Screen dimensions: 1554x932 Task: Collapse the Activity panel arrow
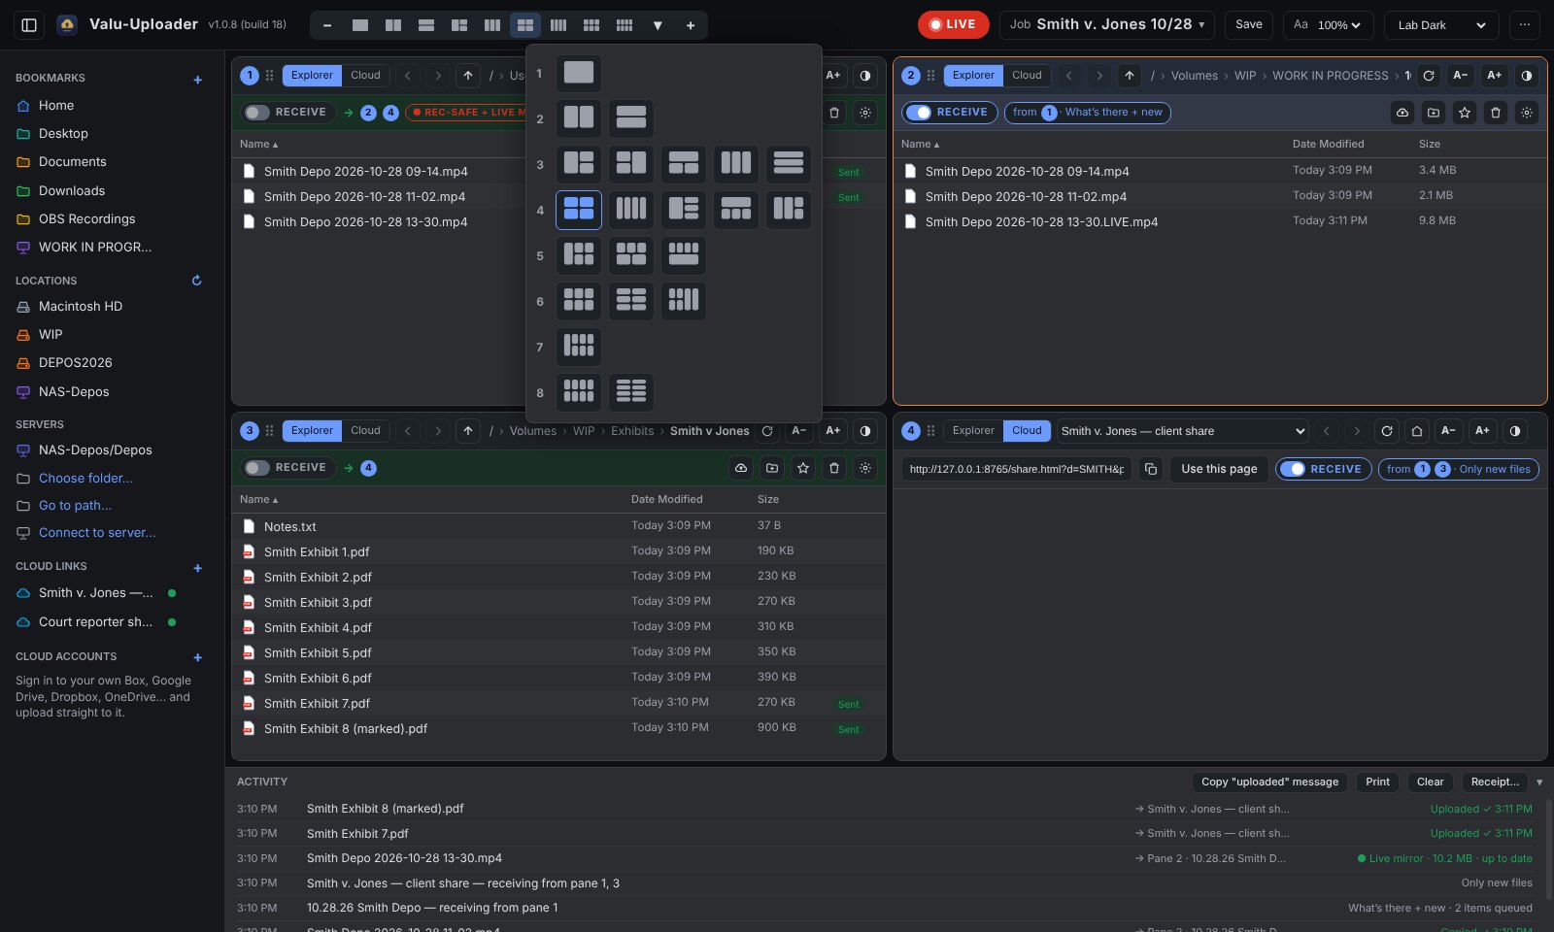tap(1539, 782)
